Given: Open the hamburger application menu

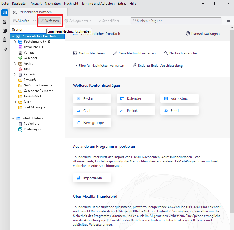Looking at the screenshot, I should (229, 21).
